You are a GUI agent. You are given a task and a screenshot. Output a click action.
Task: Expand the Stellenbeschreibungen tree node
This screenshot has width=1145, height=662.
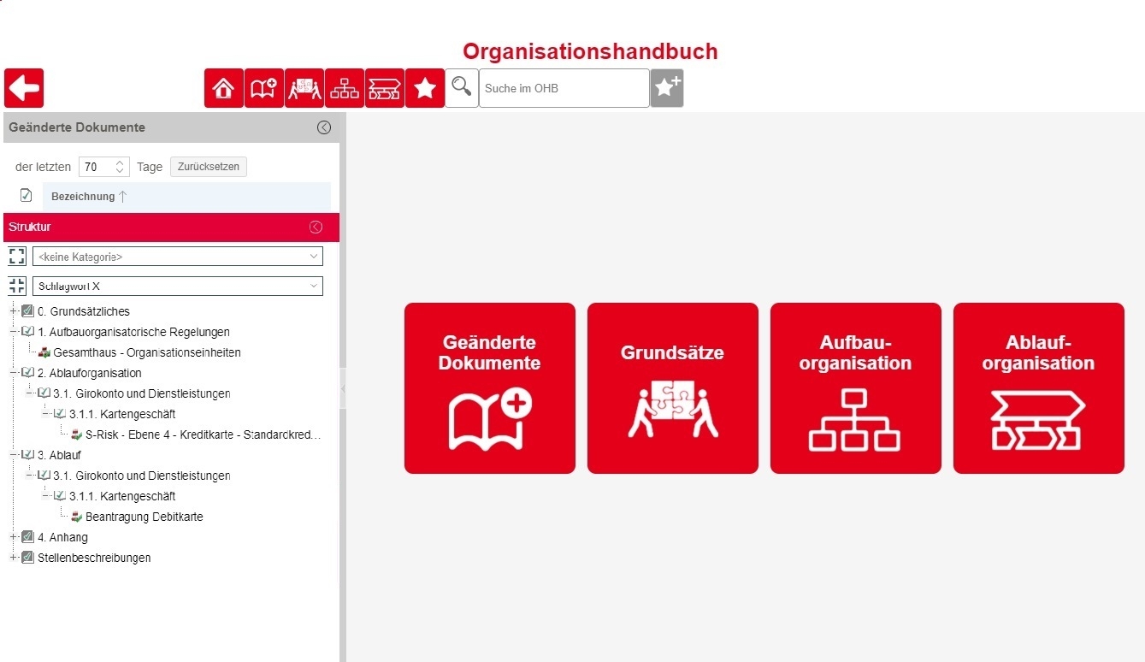click(13, 558)
